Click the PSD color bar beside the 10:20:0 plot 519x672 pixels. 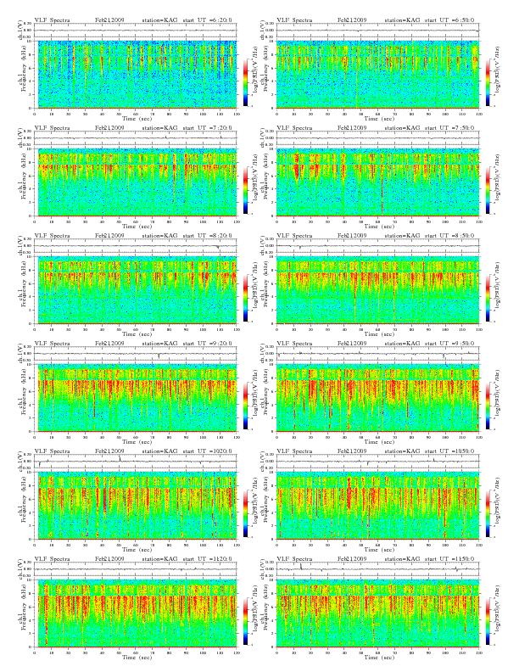pyautogui.click(x=245, y=513)
